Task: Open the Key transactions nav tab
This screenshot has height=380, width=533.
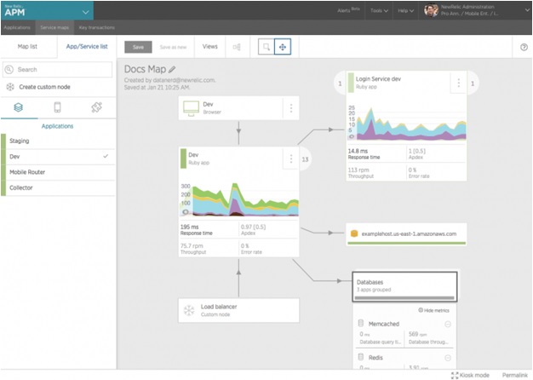Action: [97, 27]
